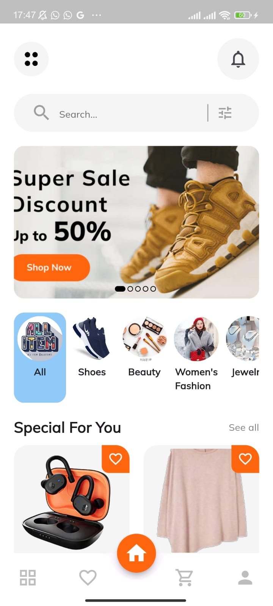Jump to the last banner carousel dot
This screenshot has width=273, height=606.
(153, 289)
